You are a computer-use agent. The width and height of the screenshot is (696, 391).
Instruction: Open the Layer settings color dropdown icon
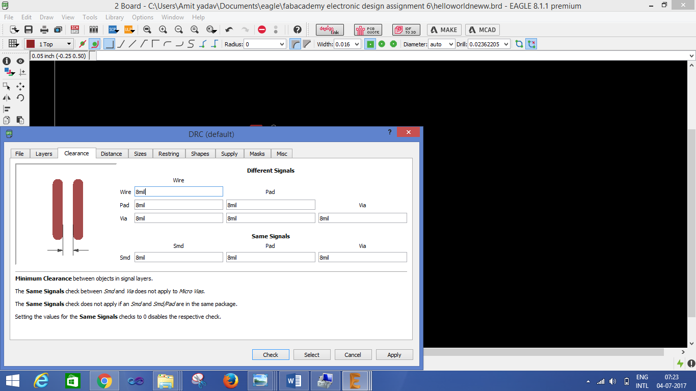tap(9, 73)
